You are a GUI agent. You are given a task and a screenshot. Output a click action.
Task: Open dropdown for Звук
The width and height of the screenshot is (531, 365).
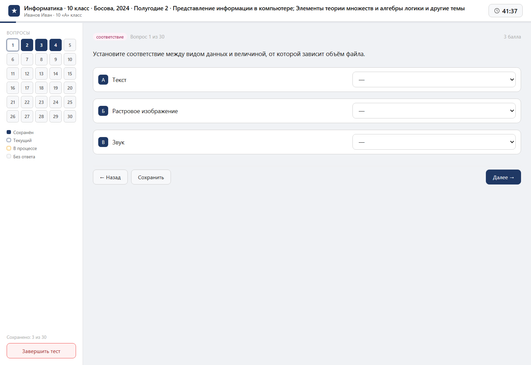(434, 142)
